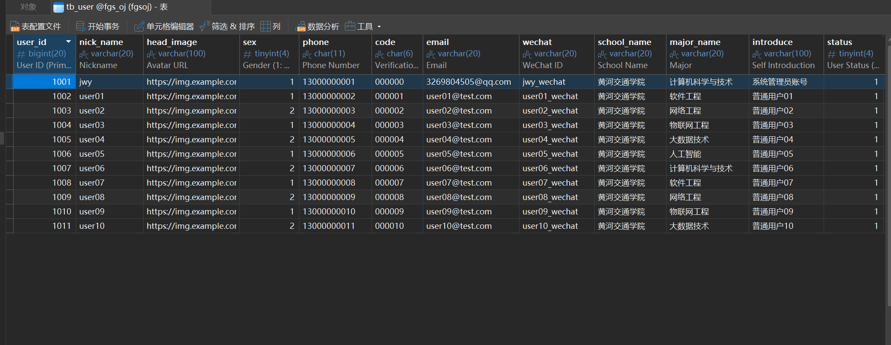Image resolution: width=891 pixels, height=345 pixels.
Task: Open the 数据分析 data analysis icon
Action: [301, 27]
